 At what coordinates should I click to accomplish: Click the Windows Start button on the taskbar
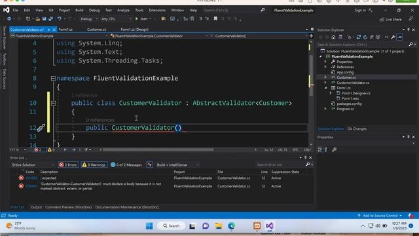pyautogui.click(x=149, y=226)
